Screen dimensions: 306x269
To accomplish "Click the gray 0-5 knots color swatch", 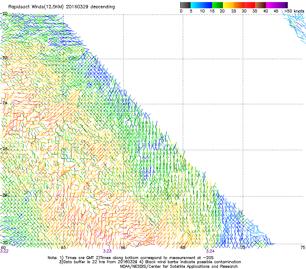I will [x=186, y=5].
